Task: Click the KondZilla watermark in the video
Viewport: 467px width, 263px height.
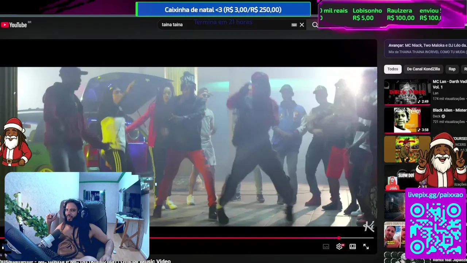Action: (x=369, y=227)
